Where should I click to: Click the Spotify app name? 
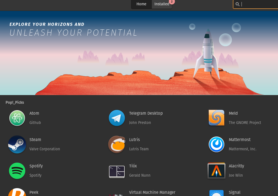(36, 166)
